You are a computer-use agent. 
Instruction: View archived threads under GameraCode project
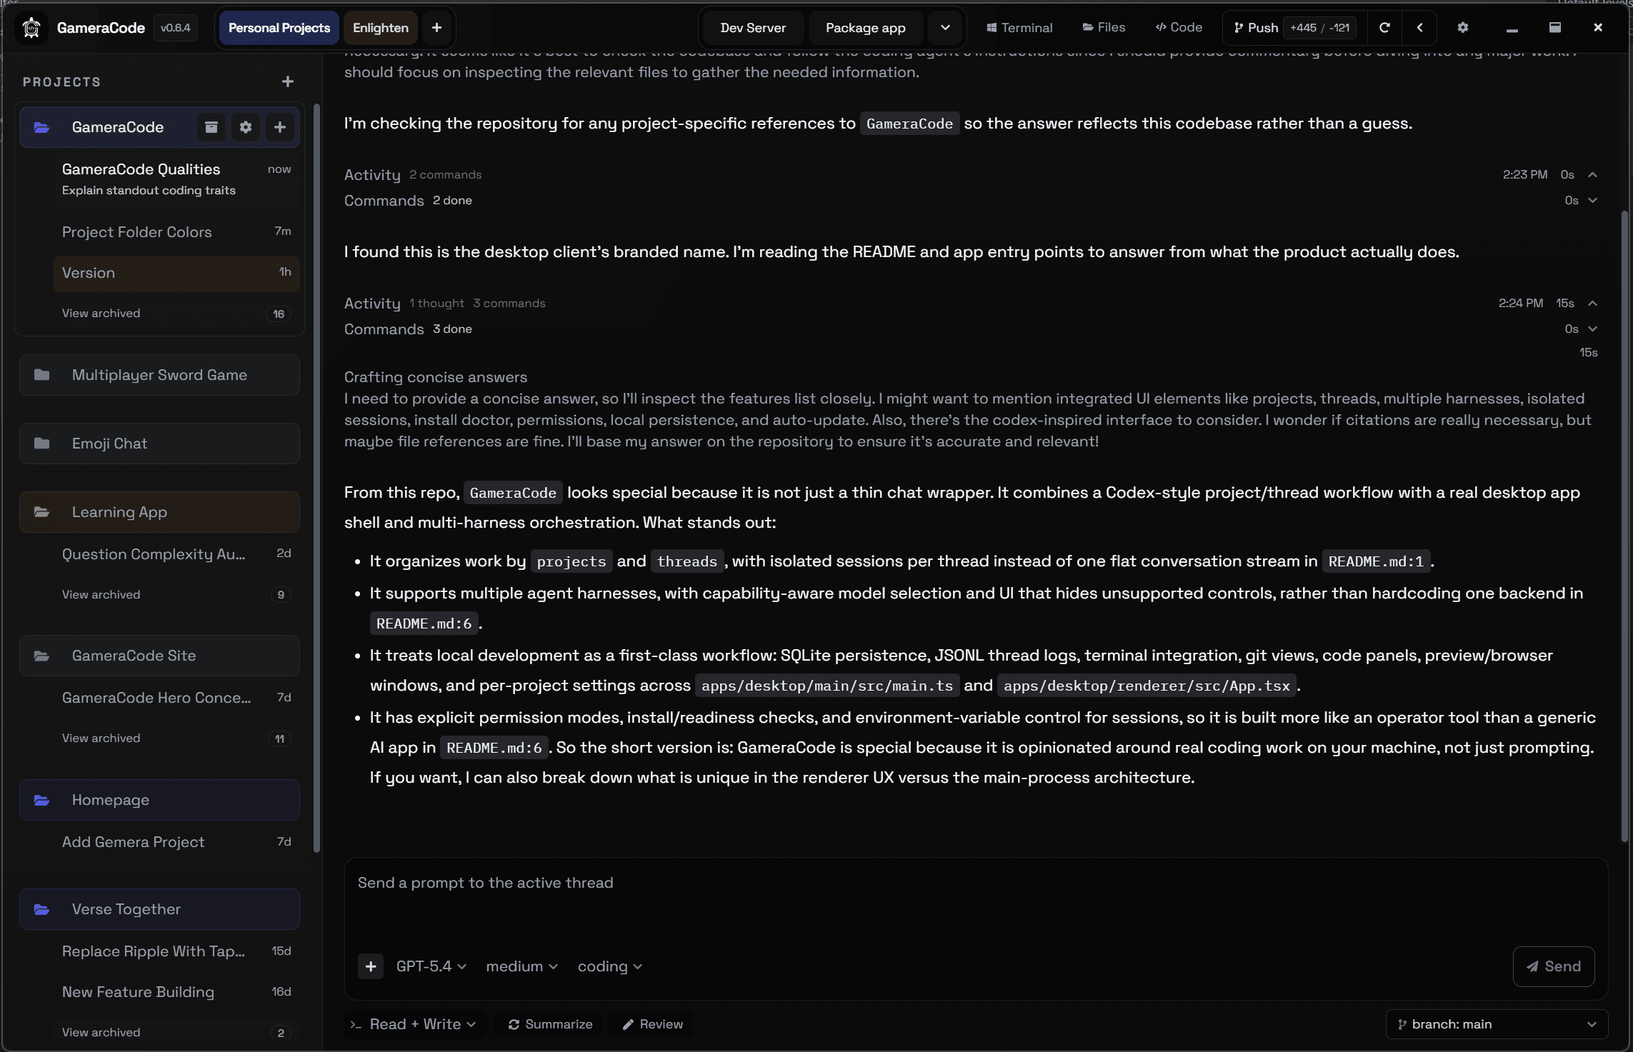pyautogui.click(x=176, y=314)
